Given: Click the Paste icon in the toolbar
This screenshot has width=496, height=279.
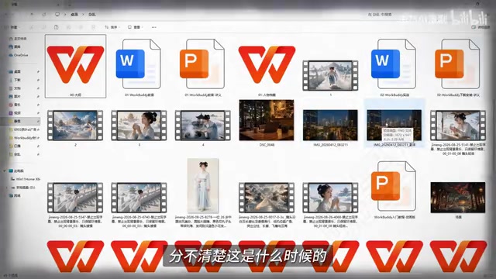Looking at the screenshot, I should click(x=56, y=27).
